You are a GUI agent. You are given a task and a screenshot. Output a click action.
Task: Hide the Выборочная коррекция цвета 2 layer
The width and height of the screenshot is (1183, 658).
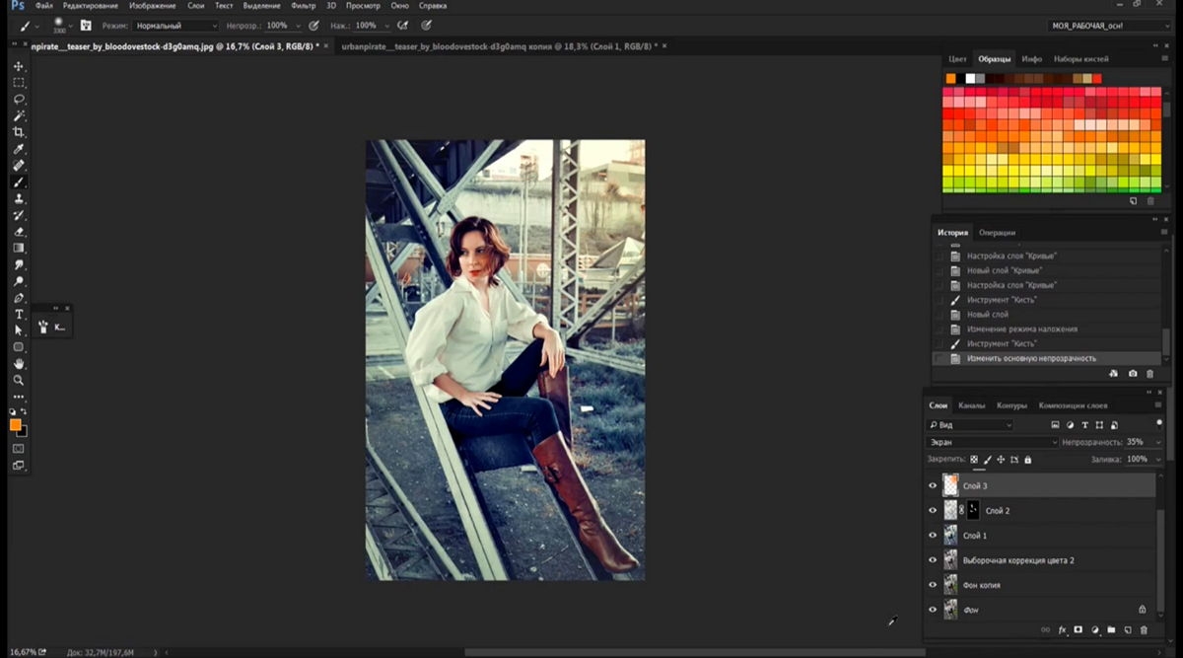coord(933,560)
